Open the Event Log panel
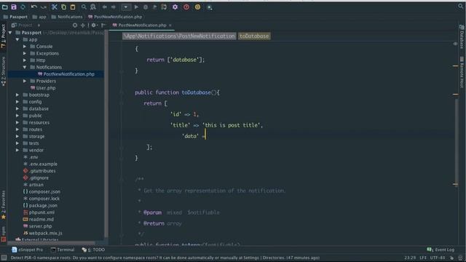Image resolution: width=466 pixels, height=262 pixels. 441,250
